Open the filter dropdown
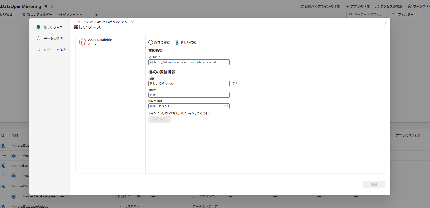 pos(405,14)
